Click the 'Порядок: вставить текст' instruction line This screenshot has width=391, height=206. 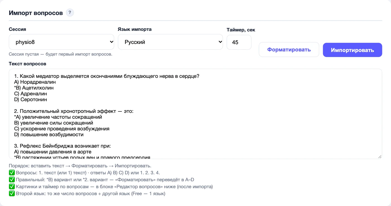tap(80, 166)
